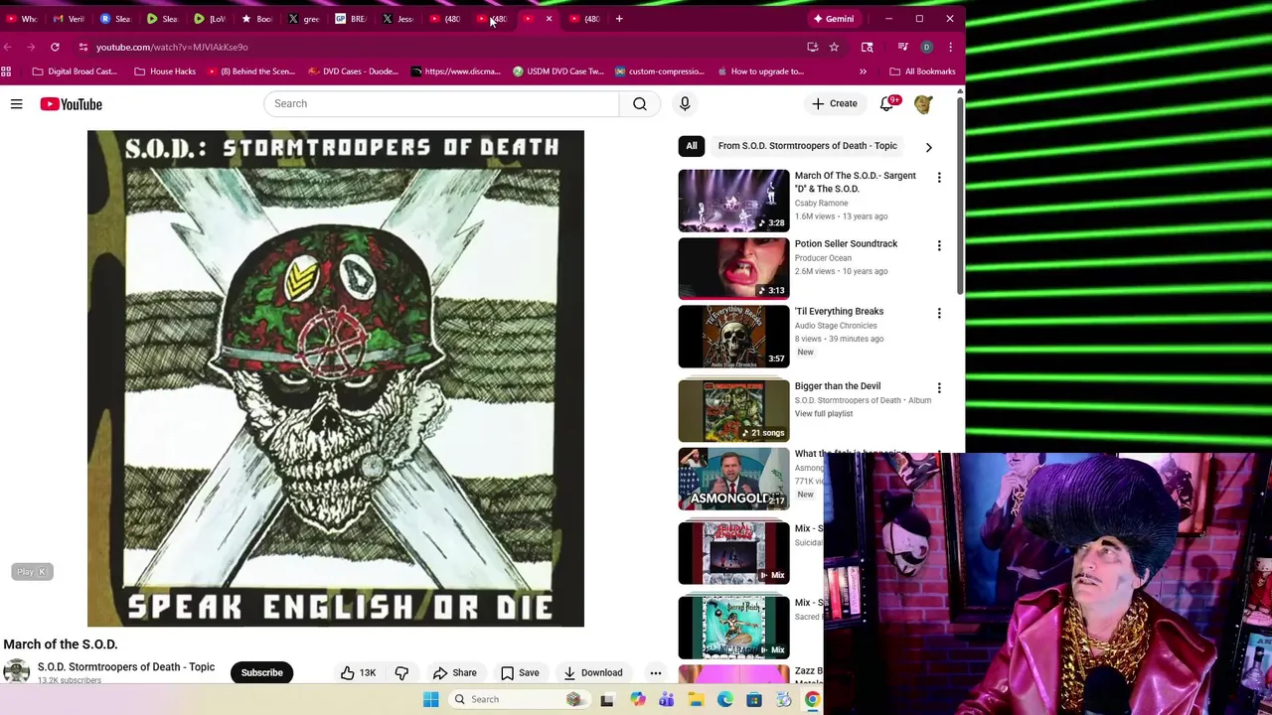Open 'Til Everything Breaks thumbnail
Screen dimensions: 1272x715
[733, 337]
